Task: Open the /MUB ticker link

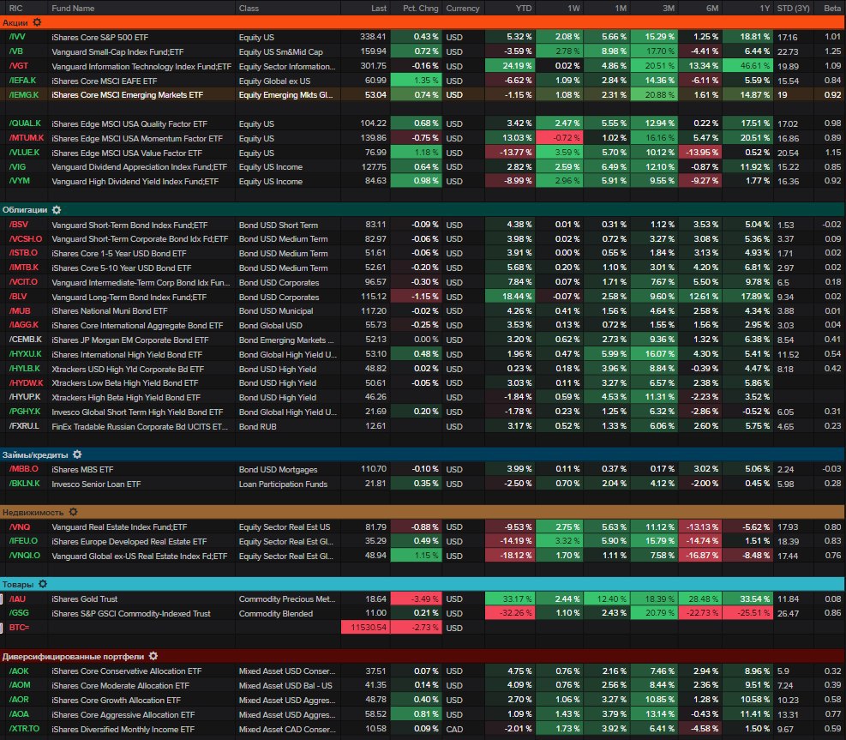Action: (x=20, y=311)
